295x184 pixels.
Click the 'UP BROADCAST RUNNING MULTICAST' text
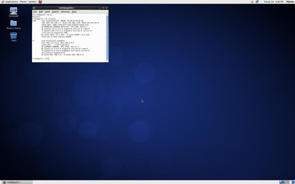point(55,27)
